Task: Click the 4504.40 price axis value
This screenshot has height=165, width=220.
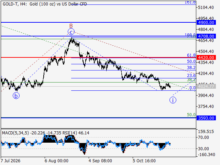Action: coord(206,51)
